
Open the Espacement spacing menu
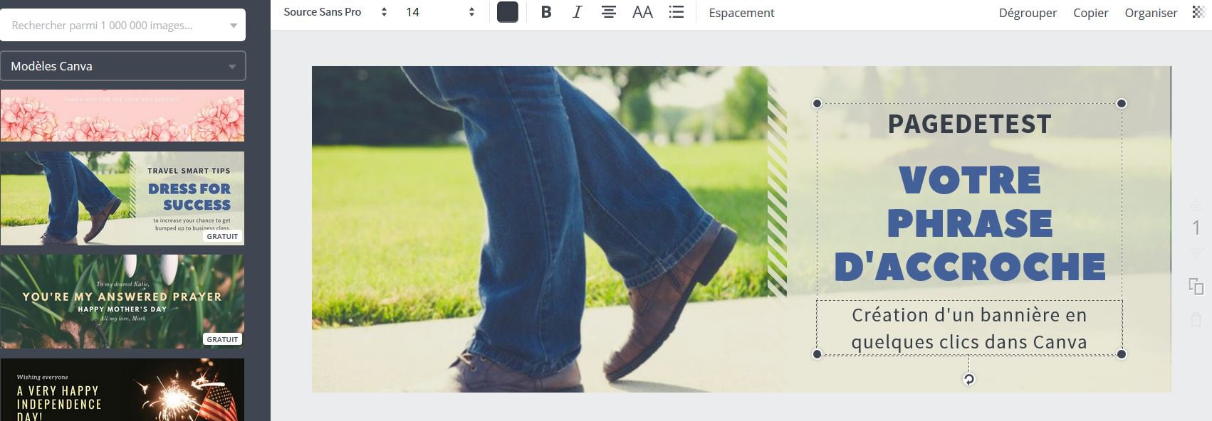(741, 13)
